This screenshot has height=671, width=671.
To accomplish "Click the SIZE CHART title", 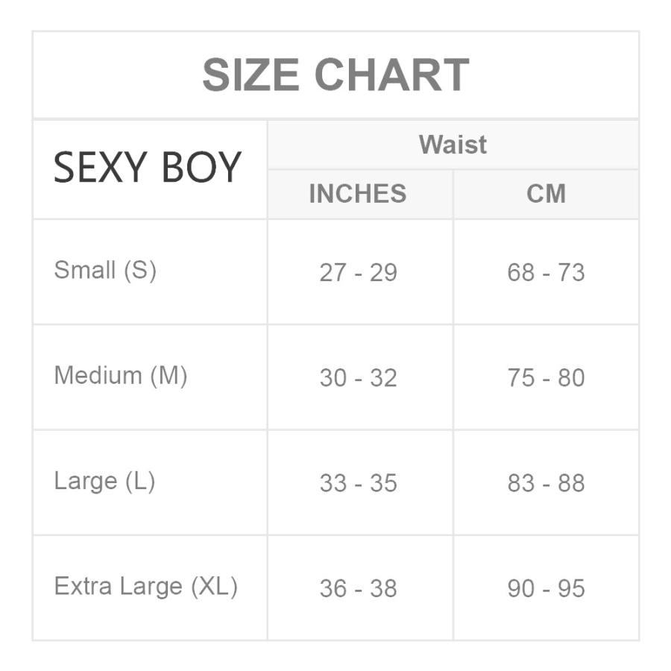I will [335, 75].
